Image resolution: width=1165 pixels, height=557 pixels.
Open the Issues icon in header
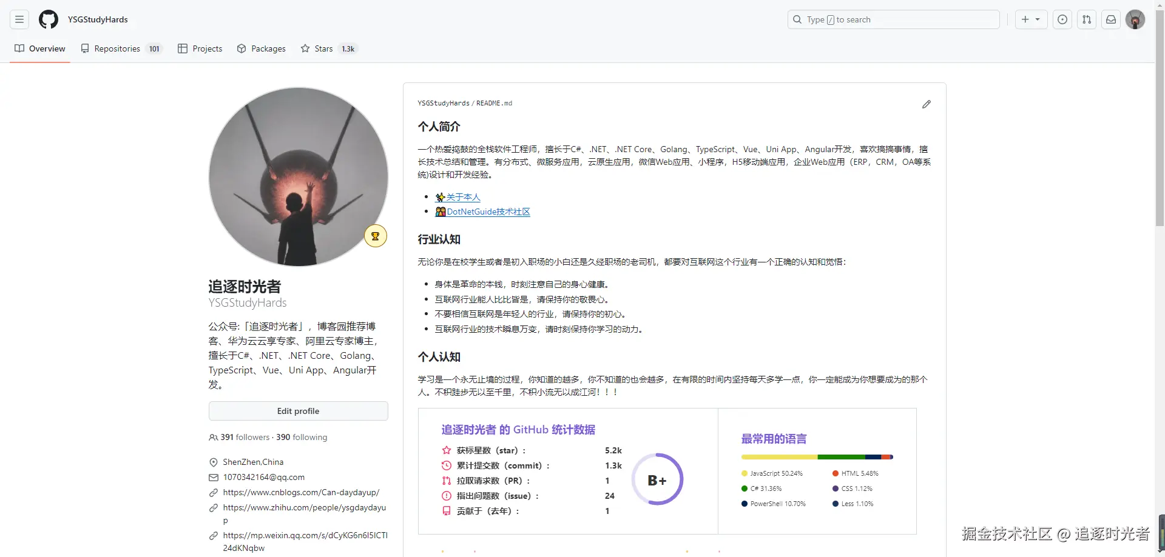click(x=1062, y=19)
